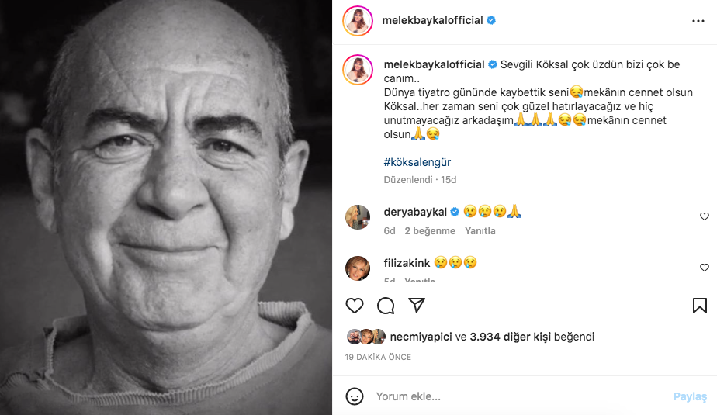
Task: Open filizakink's profile avatar
Action: pos(358,268)
